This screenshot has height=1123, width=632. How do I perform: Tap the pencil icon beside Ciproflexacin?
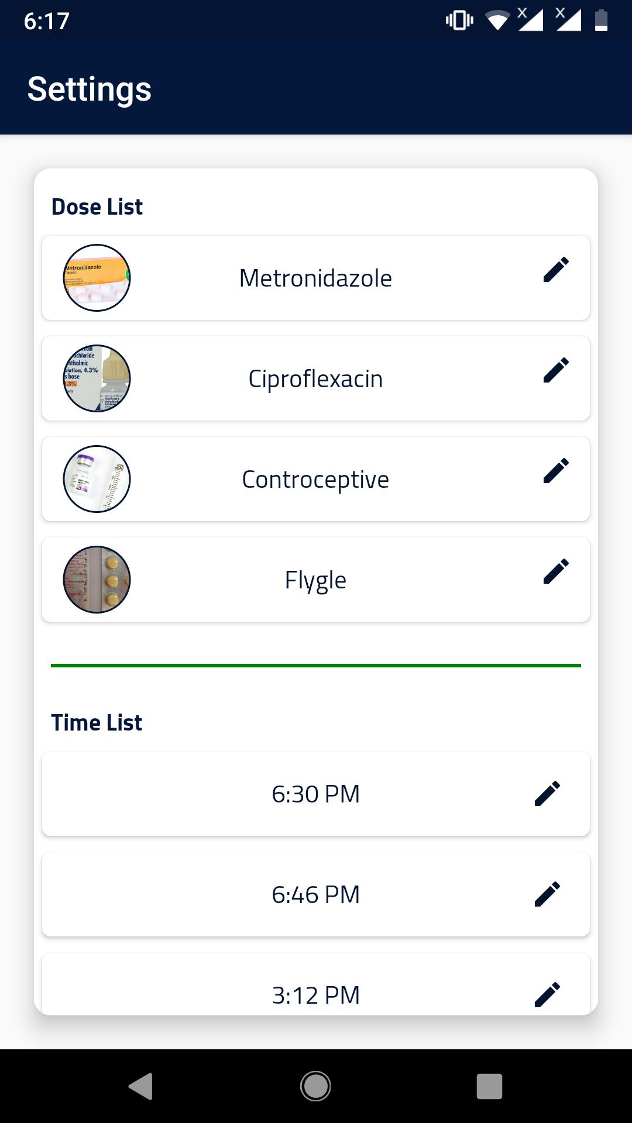point(556,370)
